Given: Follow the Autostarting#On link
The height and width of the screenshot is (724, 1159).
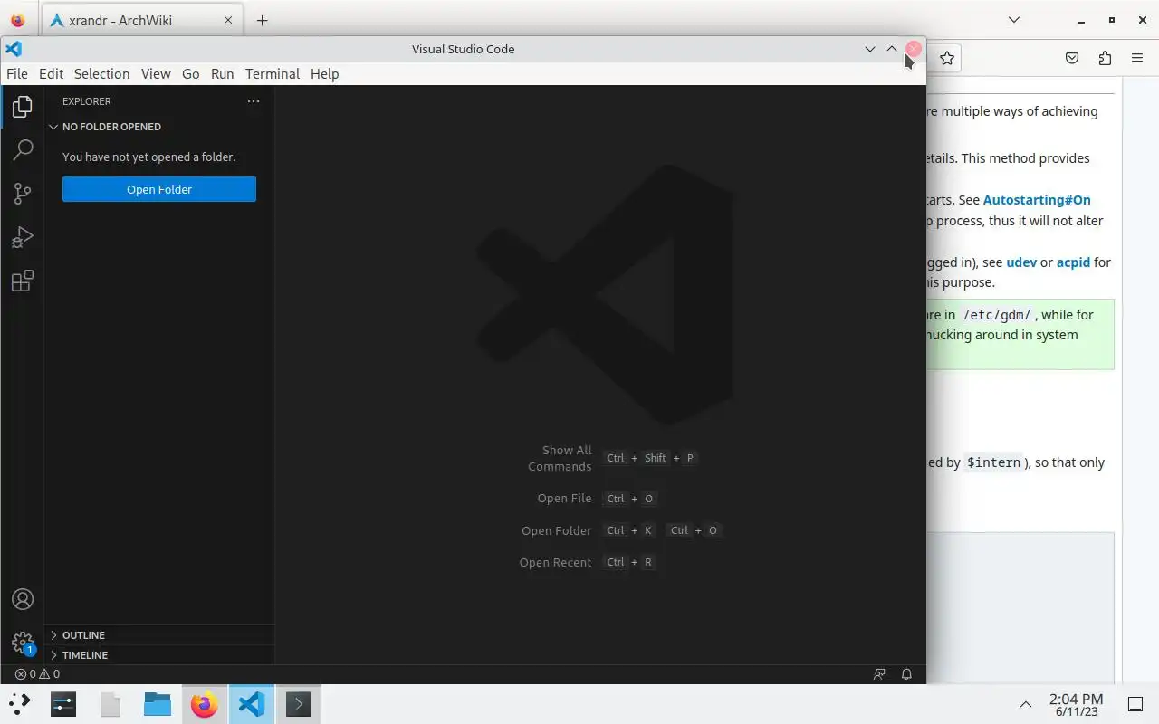Looking at the screenshot, I should (x=1037, y=200).
